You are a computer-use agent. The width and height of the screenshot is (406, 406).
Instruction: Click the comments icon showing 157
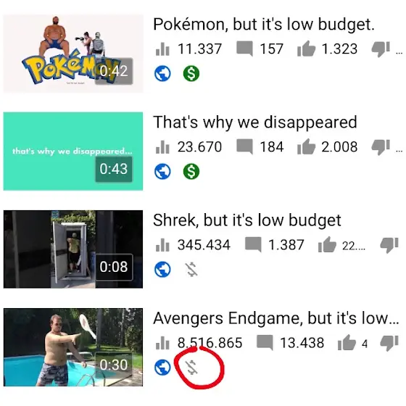244,49
